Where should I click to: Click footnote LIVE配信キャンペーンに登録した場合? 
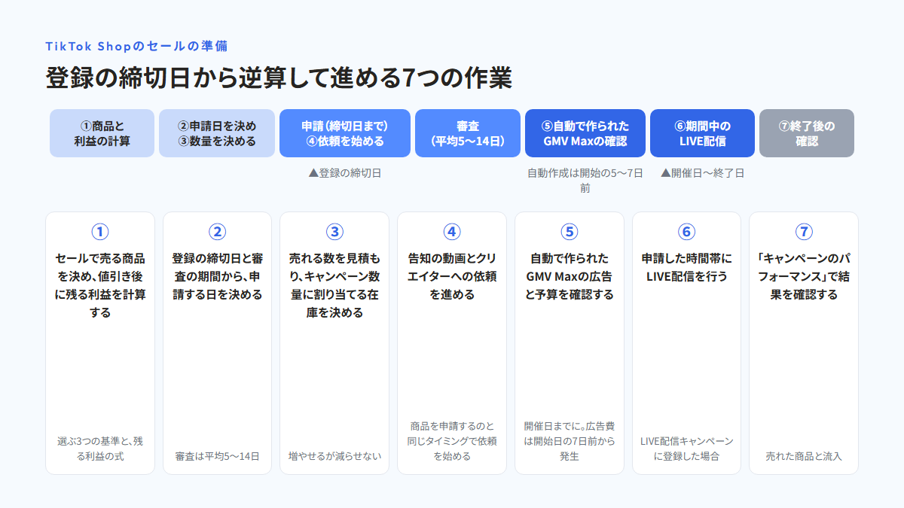click(686, 449)
